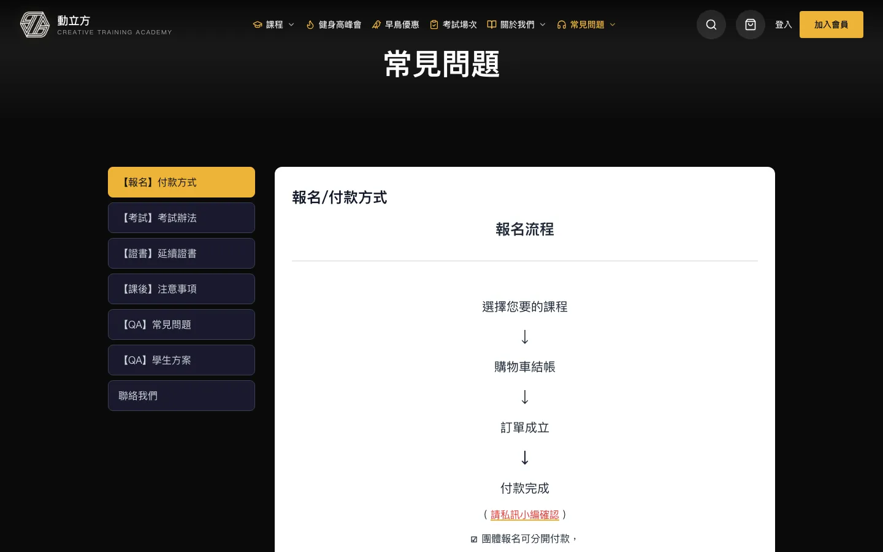Click the 登入 login link
The image size is (883, 552).
784,25
